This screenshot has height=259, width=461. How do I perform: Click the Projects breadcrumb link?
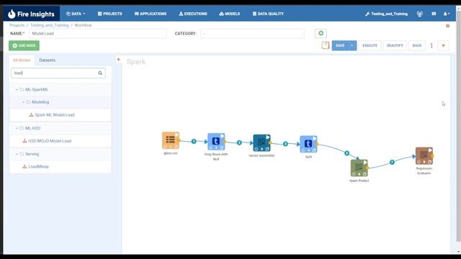tap(17, 25)
